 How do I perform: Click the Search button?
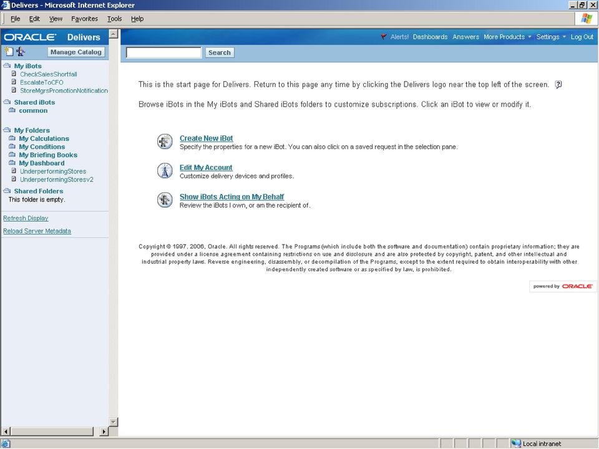point(219,52)
